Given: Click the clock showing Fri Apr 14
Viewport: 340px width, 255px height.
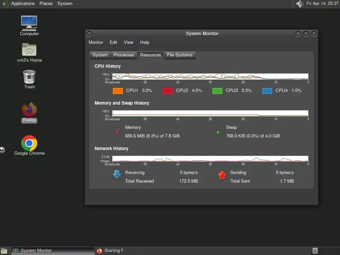Looking at the screenshot, I should click(x=322, y=3).
